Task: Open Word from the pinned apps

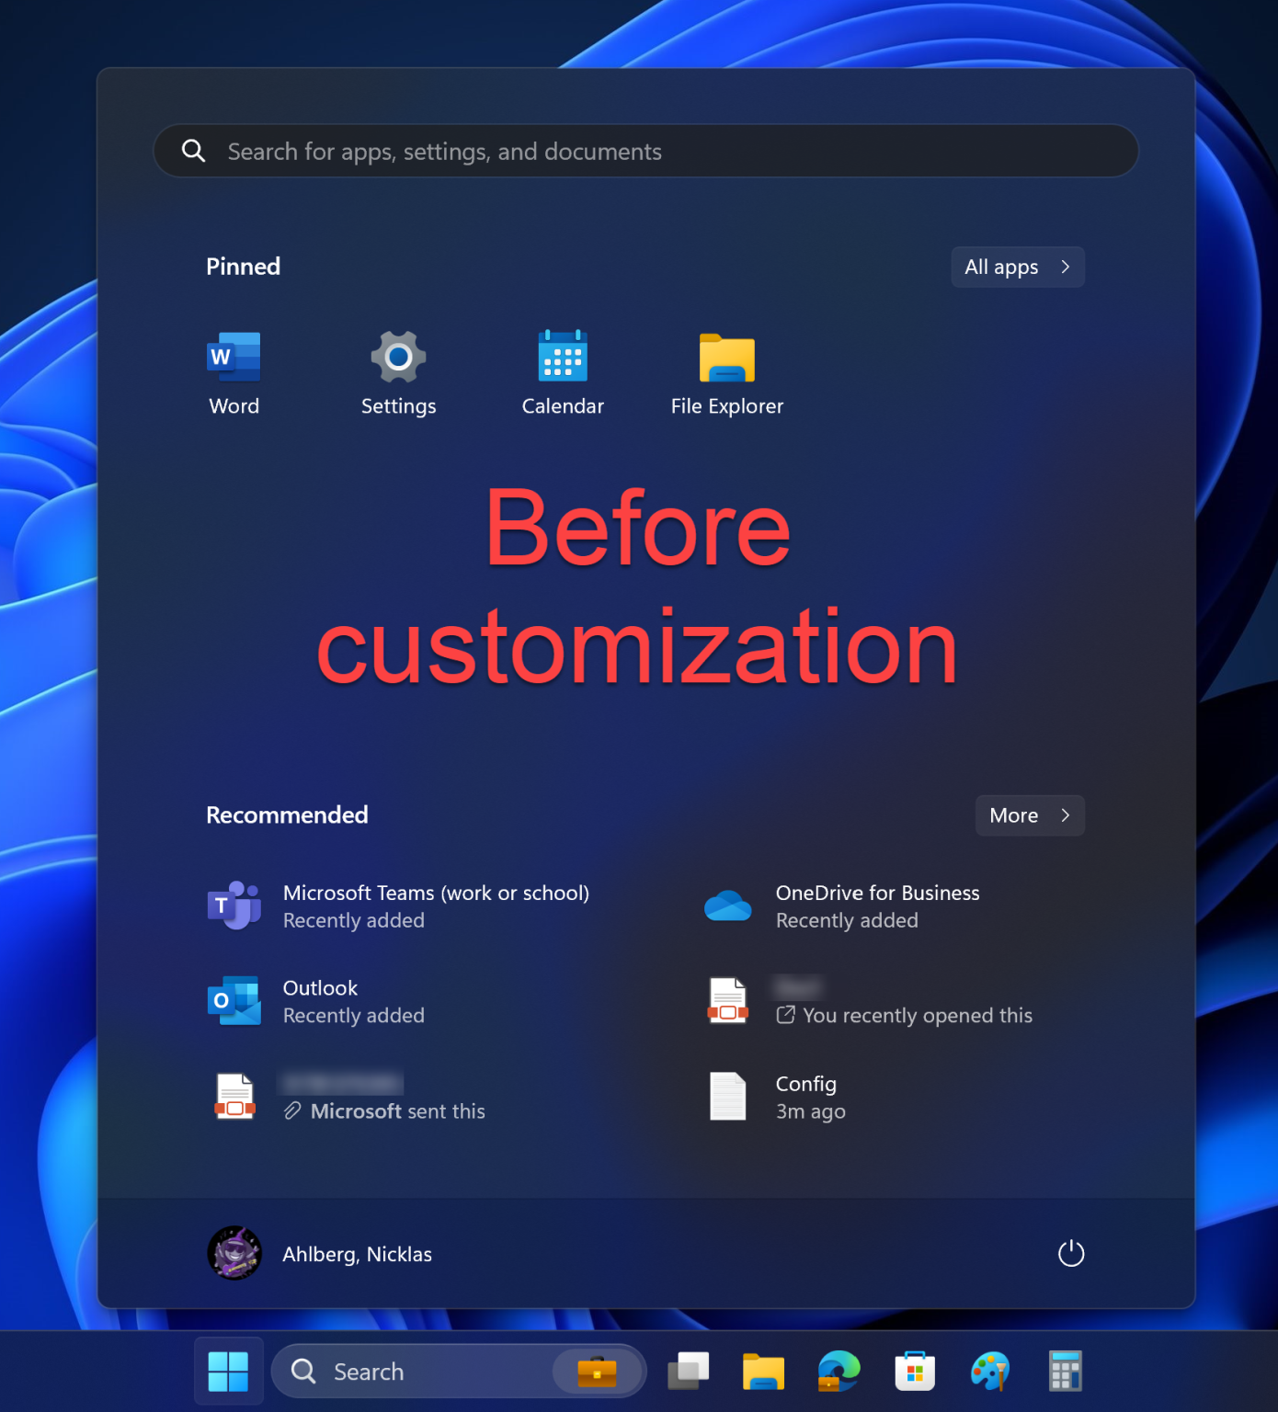Action: click(233, 372)
